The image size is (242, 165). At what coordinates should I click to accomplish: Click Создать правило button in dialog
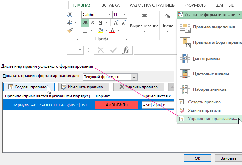[29, 87]
